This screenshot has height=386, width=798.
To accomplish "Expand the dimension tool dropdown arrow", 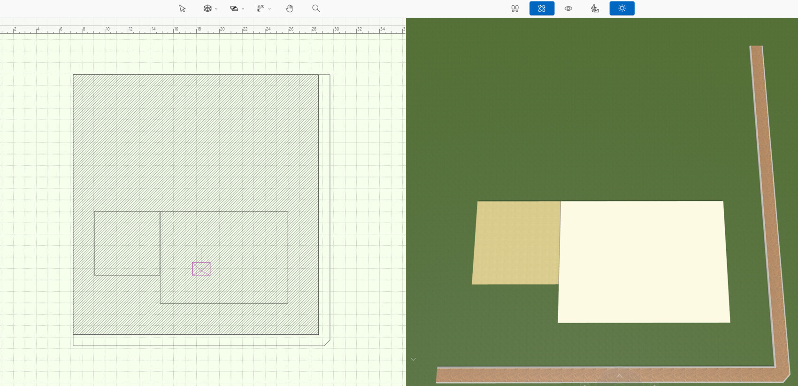I will point(270,9).
